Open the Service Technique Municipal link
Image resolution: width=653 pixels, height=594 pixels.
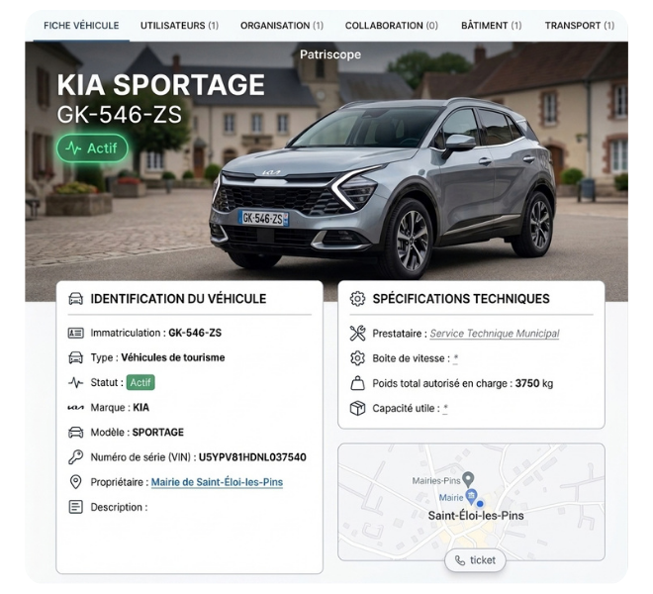[495, 334]
